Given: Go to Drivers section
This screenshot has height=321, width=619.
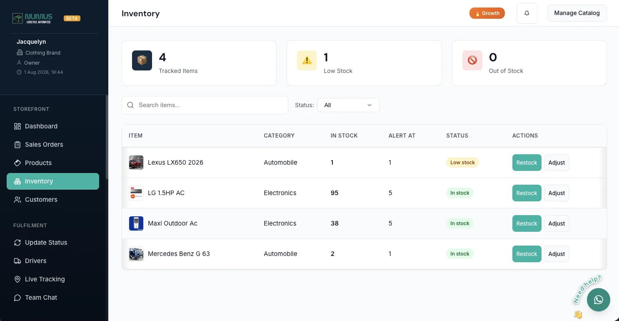Looking at the screenshot, I should tap(53, 261).
